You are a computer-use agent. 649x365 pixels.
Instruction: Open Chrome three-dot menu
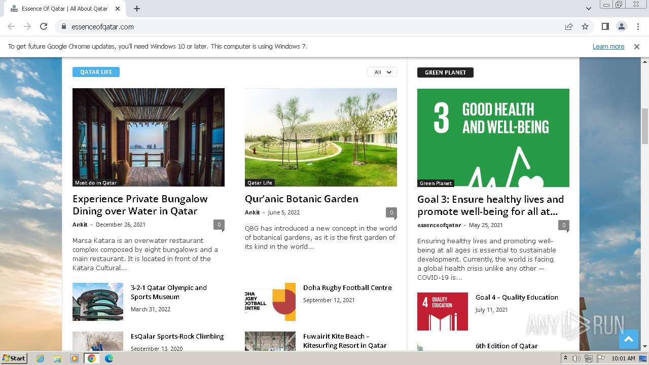(638, 26)
